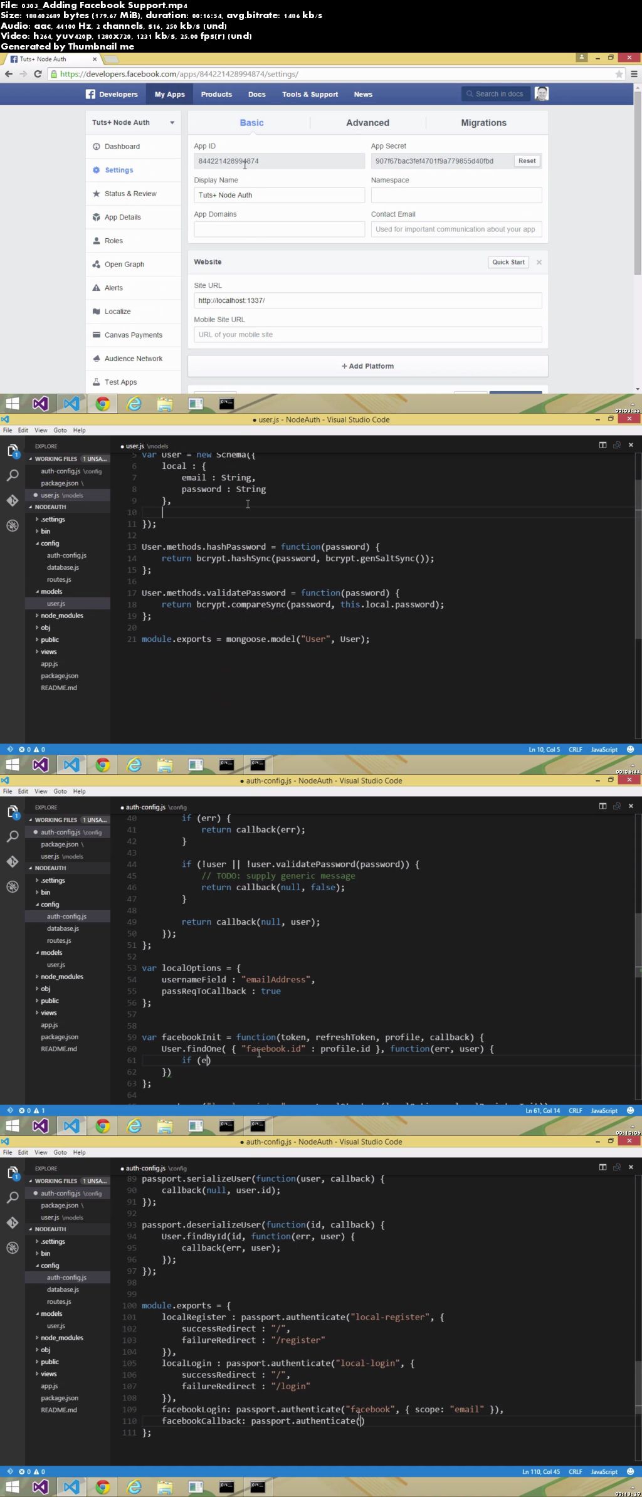Click errors and warnings count in user.js window
This screenshot has height=1497, width=642.
coord(31,749)
